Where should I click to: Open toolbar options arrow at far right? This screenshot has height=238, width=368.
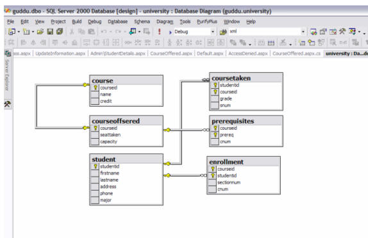(x=364, y=33)
